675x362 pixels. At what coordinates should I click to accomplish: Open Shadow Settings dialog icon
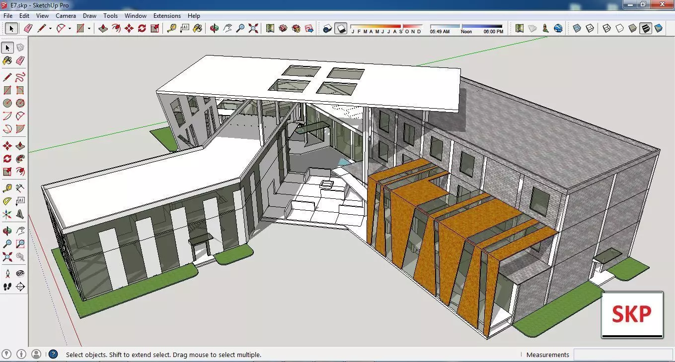pyautogui.click(x=327, y=28)
